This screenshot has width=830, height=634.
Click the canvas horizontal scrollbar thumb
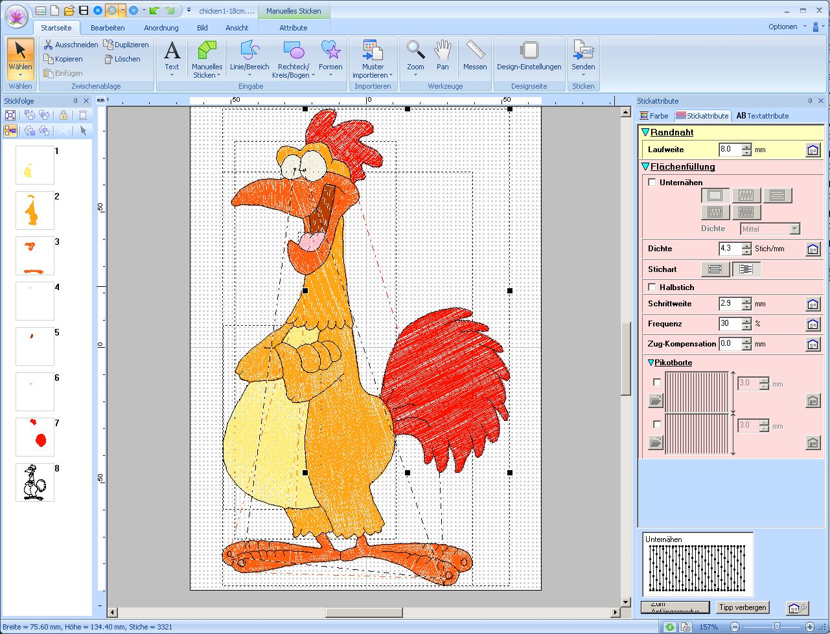click(x=363, y=613)
